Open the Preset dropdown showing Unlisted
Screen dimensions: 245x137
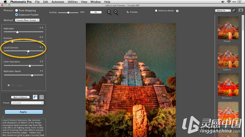point(27,103)
